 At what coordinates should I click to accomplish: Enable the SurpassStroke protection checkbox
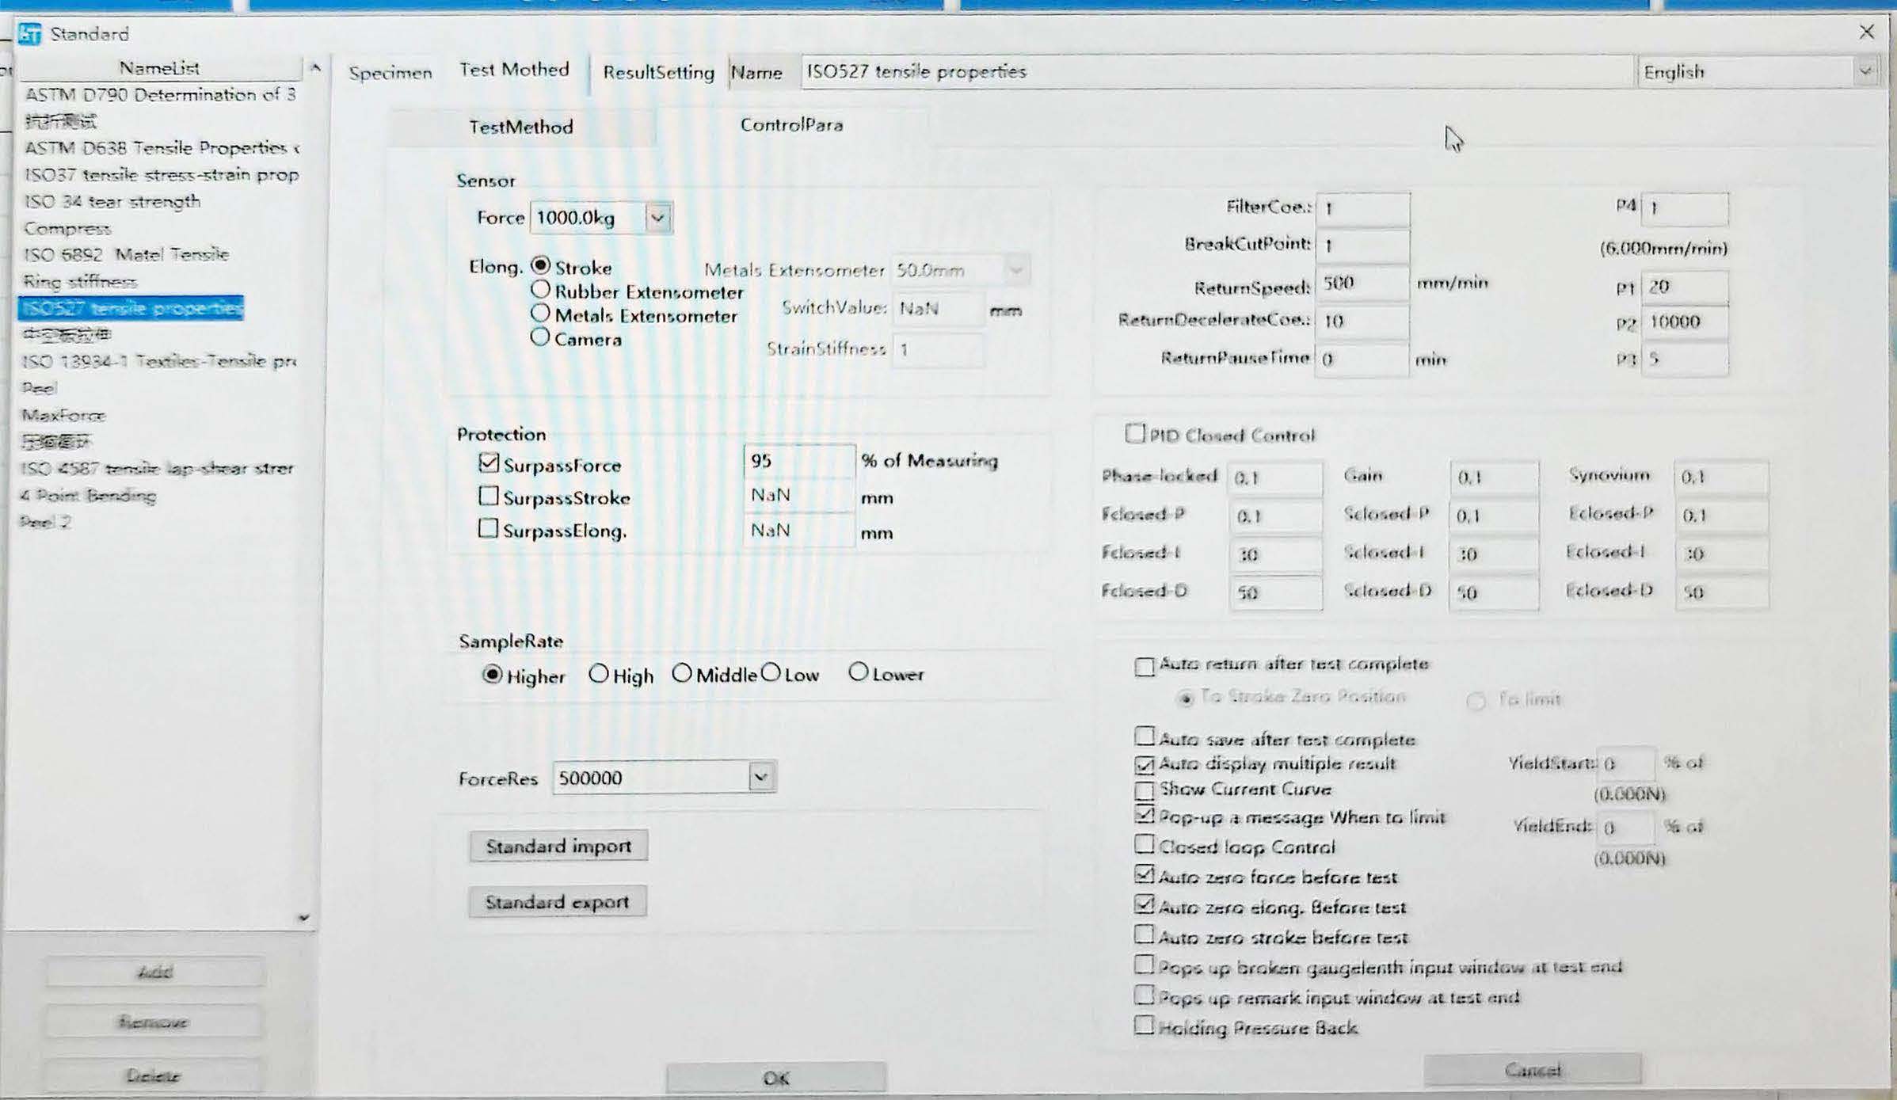(489, 497)
